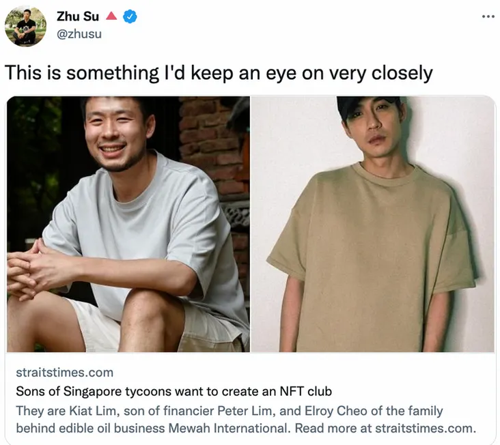
Task: Open Zhu Su's profile avatar
Action: point(25,27)
